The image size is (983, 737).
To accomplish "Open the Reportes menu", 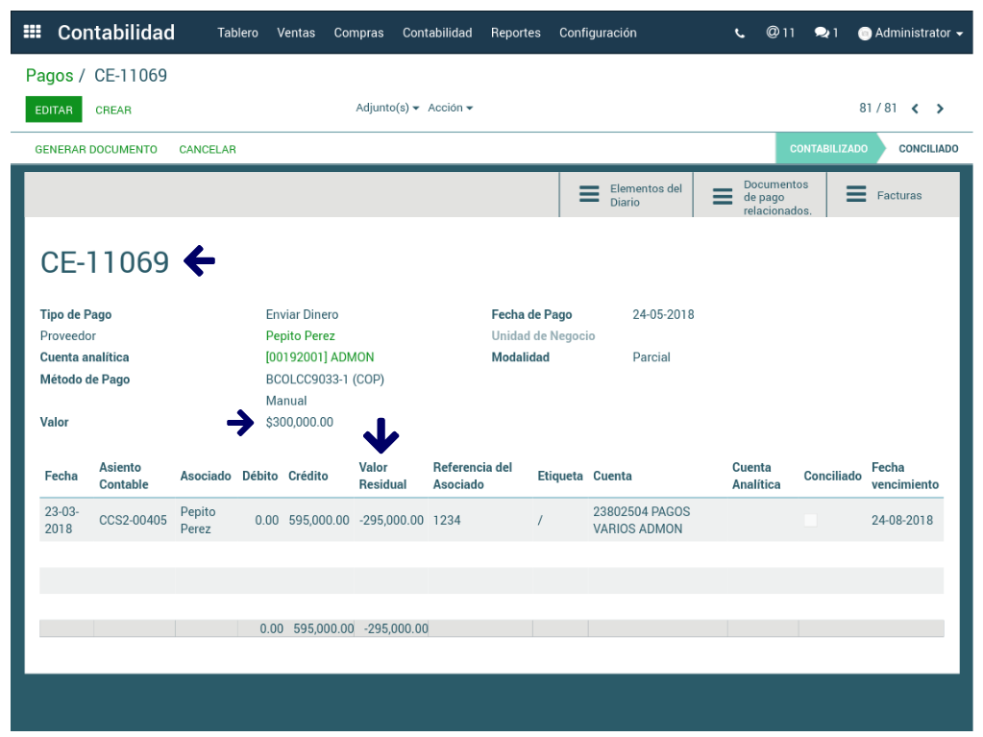I will (515, 33).
